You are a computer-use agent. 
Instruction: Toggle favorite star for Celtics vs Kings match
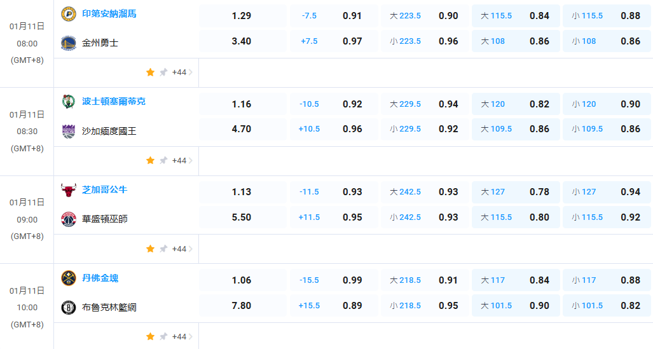tap(150, 160)
